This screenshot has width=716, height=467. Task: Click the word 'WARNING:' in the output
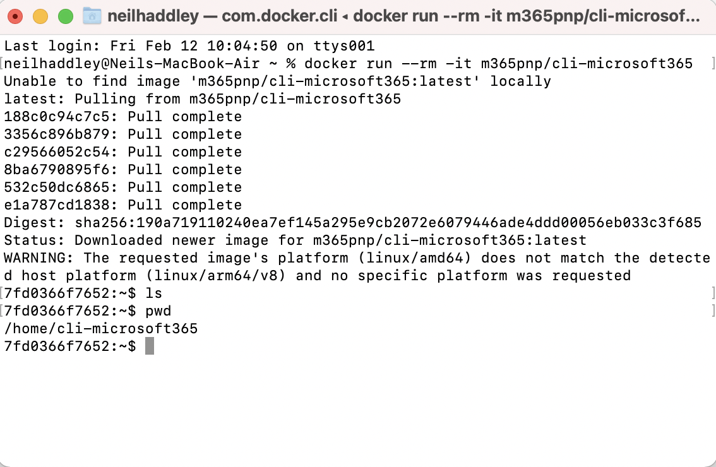(39, 258)
